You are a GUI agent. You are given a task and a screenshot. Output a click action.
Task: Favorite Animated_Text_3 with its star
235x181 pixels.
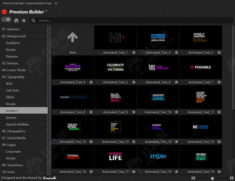click(219, 52)
